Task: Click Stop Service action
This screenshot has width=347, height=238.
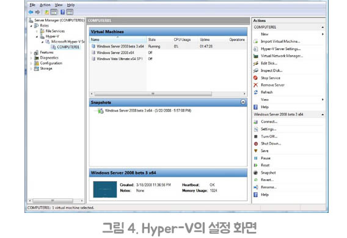Action: (271, 78)
